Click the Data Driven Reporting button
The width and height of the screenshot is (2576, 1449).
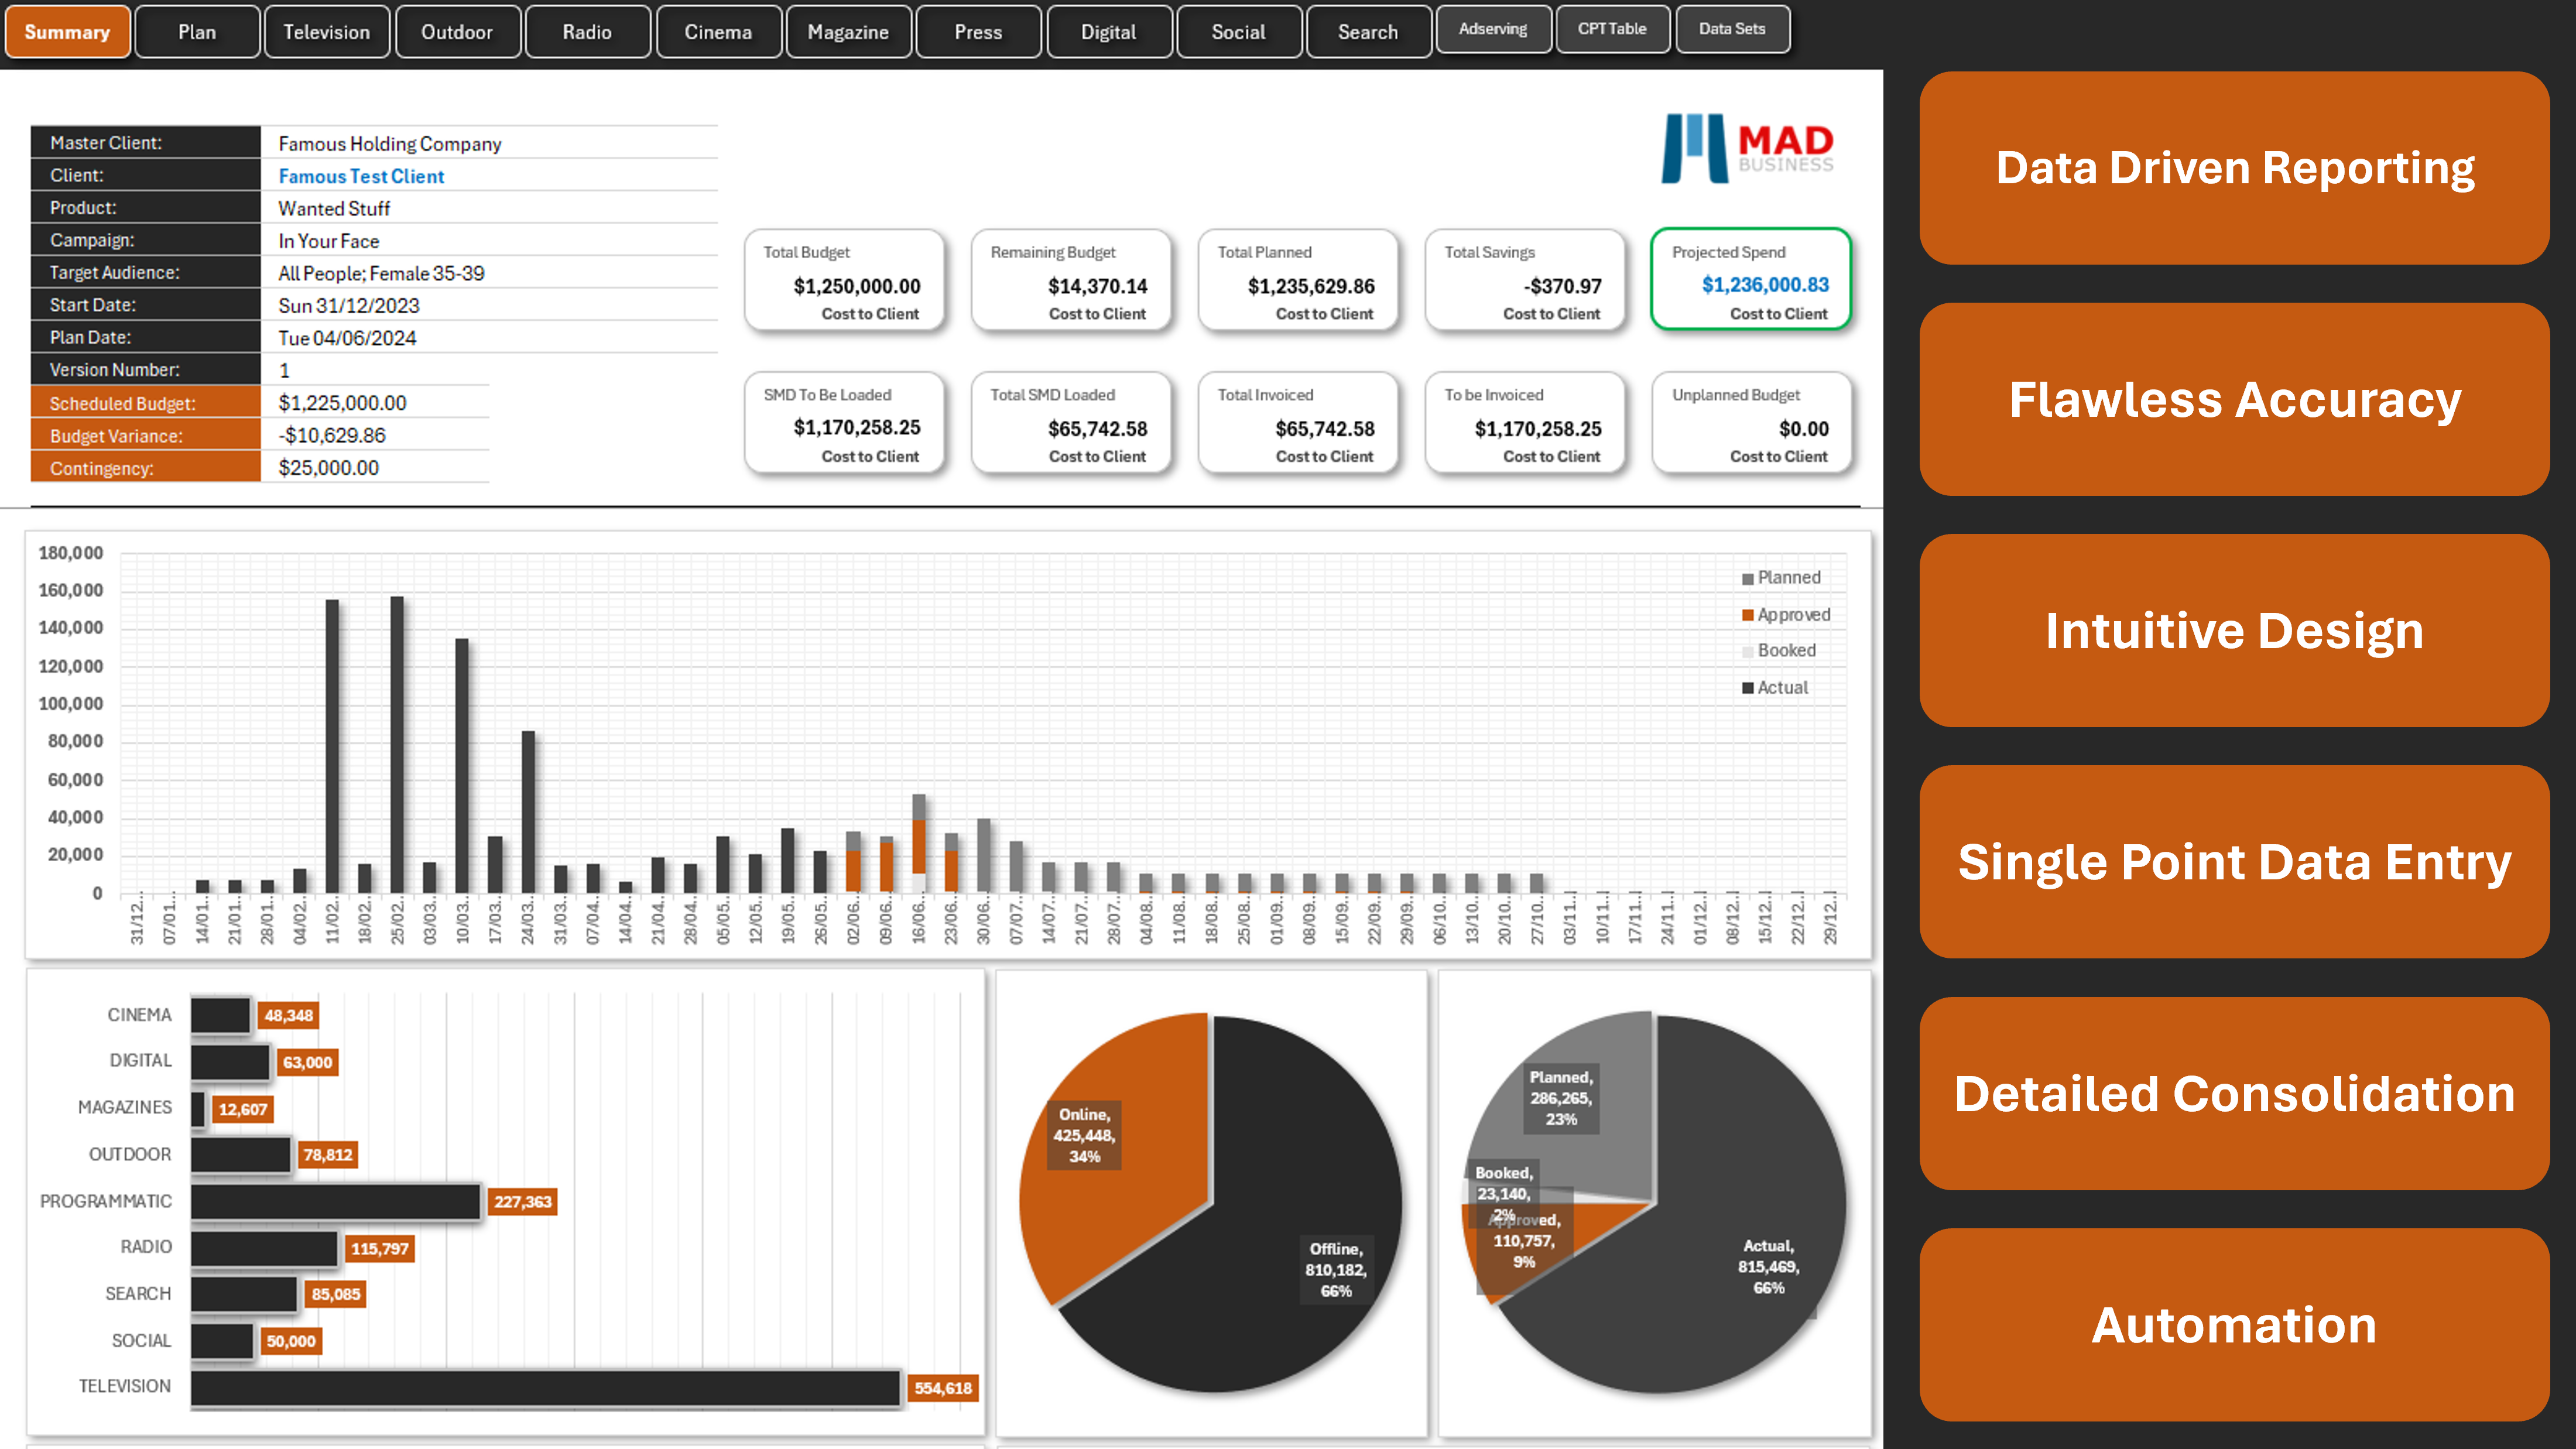pyautogui.click(x=2234, y=168)
